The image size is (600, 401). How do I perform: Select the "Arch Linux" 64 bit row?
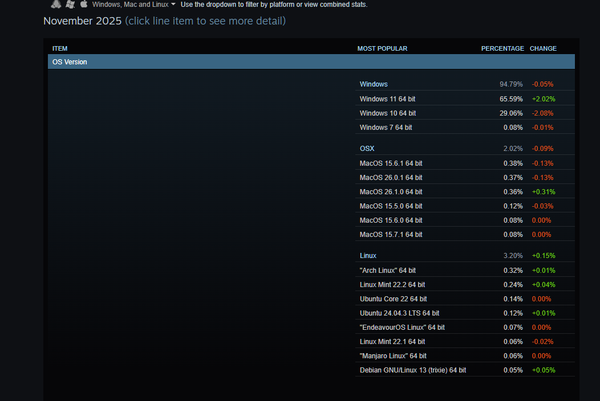464,270
